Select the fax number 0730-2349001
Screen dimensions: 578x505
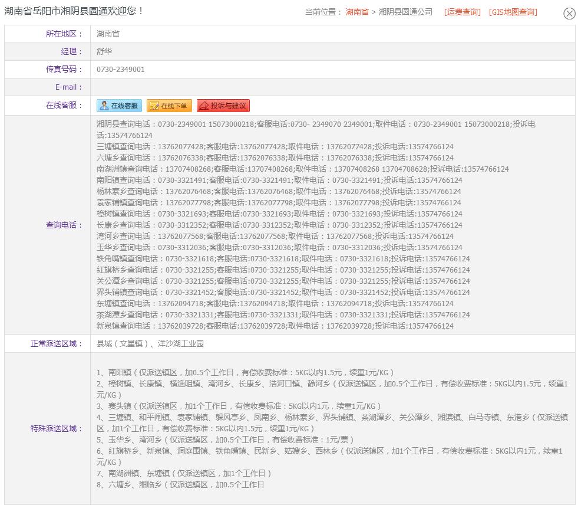(121, 70)
